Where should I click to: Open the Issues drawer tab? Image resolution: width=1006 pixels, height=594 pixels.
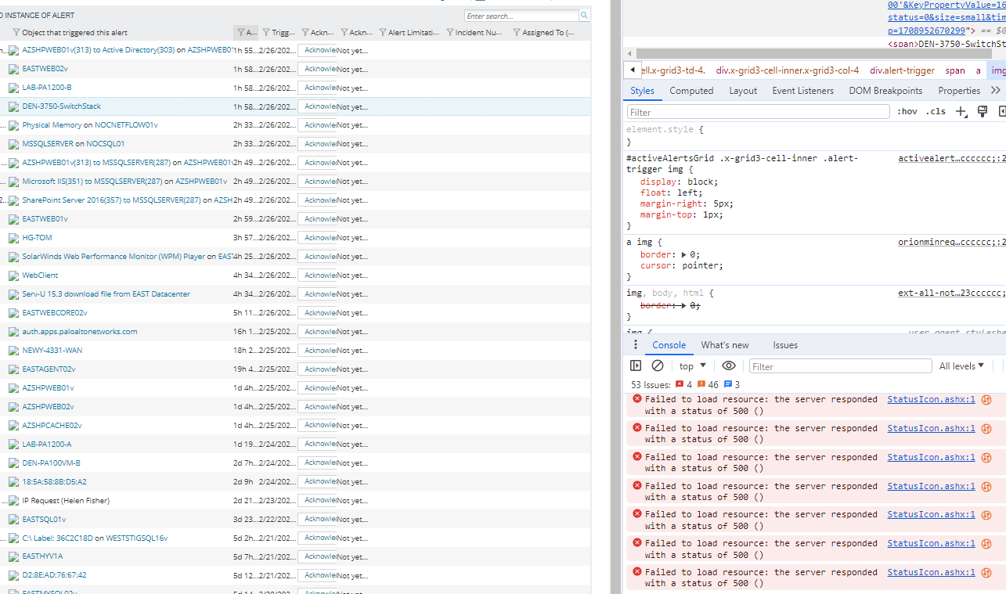click(x=785, y=345)
